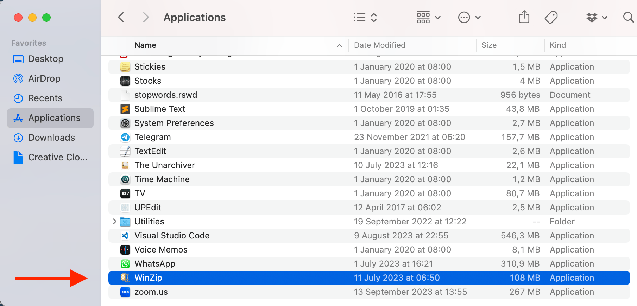The width and height of the screenshot is (637, 306).
Task: Select the zoom.us app icon
Action: pyautogui.click(x=125, y=292)
